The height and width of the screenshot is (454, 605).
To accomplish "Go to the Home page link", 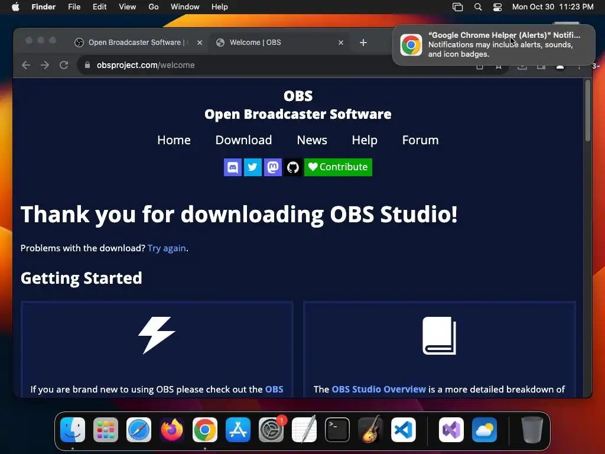I will [x=174, y=140].
